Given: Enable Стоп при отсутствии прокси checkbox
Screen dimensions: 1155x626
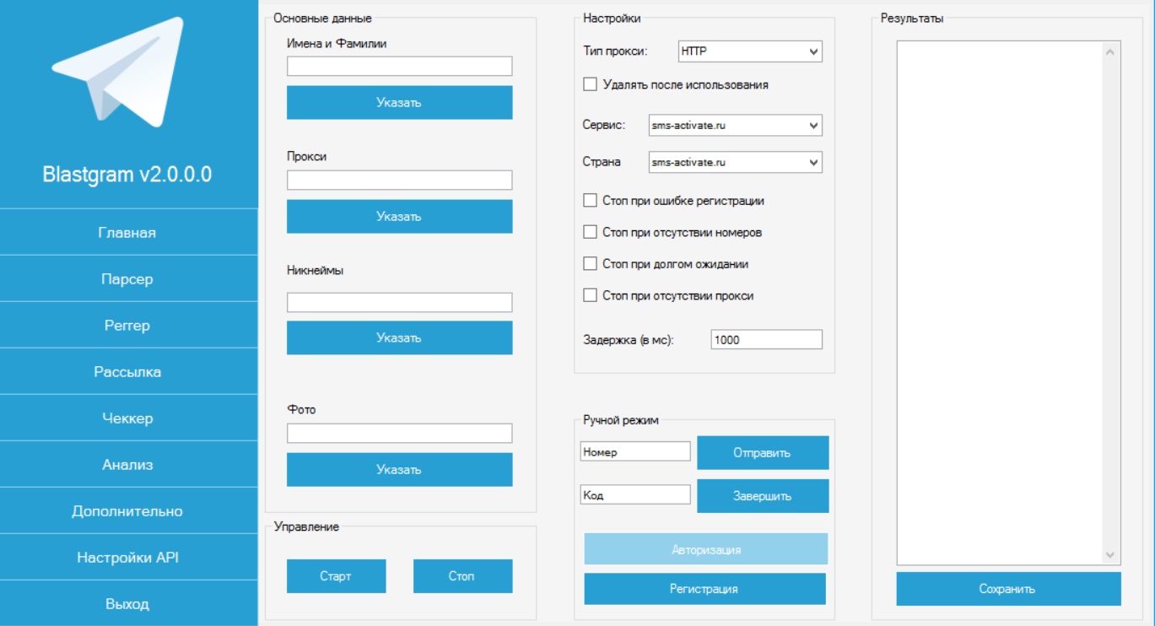Looking at the screenshot, I should pos(591,296).
